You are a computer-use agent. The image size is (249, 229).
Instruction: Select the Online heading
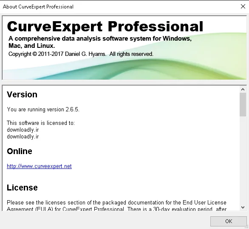click(x=20, y=151)
